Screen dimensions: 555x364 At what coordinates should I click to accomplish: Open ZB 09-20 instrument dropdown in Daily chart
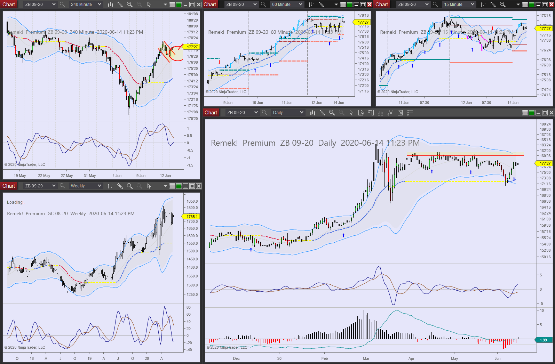point(242,113)
